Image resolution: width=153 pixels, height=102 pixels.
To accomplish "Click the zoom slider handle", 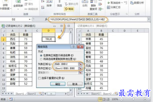I will pyautogui.click(x=133, y=99).
